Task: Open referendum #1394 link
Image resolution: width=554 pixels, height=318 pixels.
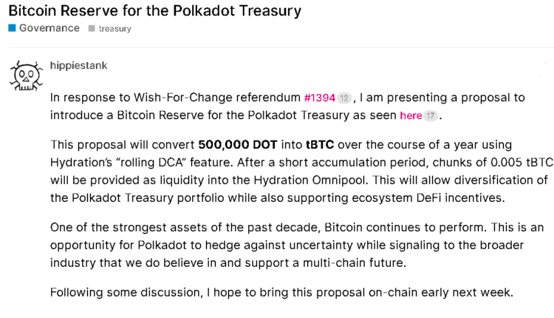Action: click(319, 98)
